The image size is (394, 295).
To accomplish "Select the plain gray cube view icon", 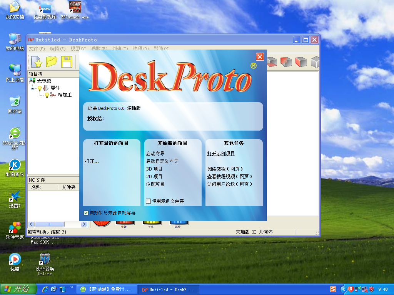I will [315, 62].
